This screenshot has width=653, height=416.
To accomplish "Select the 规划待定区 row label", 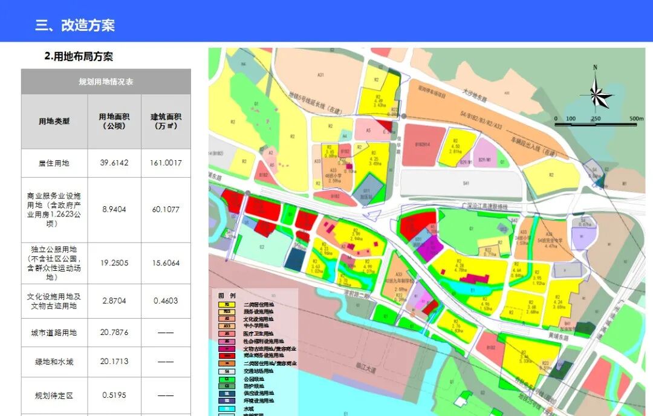I will coord(54,395).
